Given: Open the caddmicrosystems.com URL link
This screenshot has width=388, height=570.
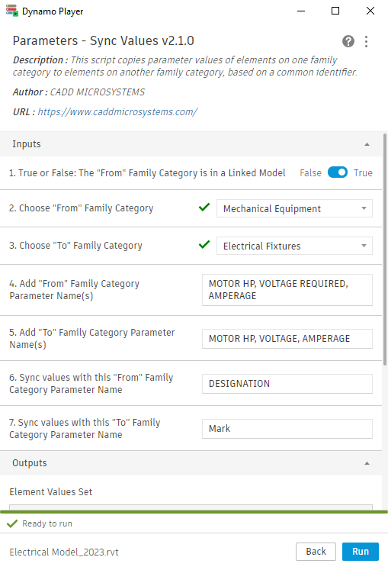Looking at the screenshot, I should [x=117, y=112].
